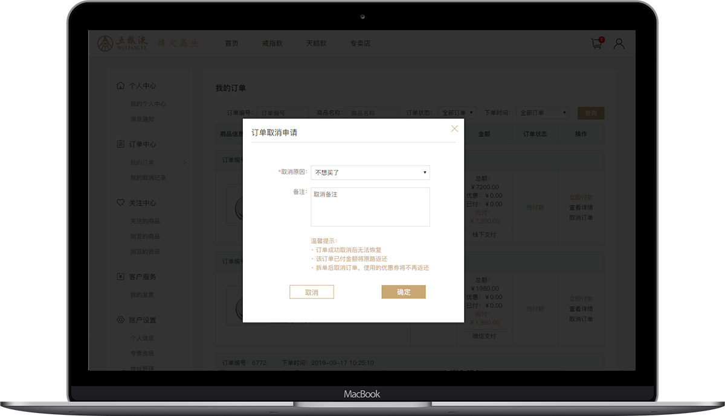Click 查看详情 for the ¥1980.00 order
Screen dimensions: 725x416
[x=581, y=309]
